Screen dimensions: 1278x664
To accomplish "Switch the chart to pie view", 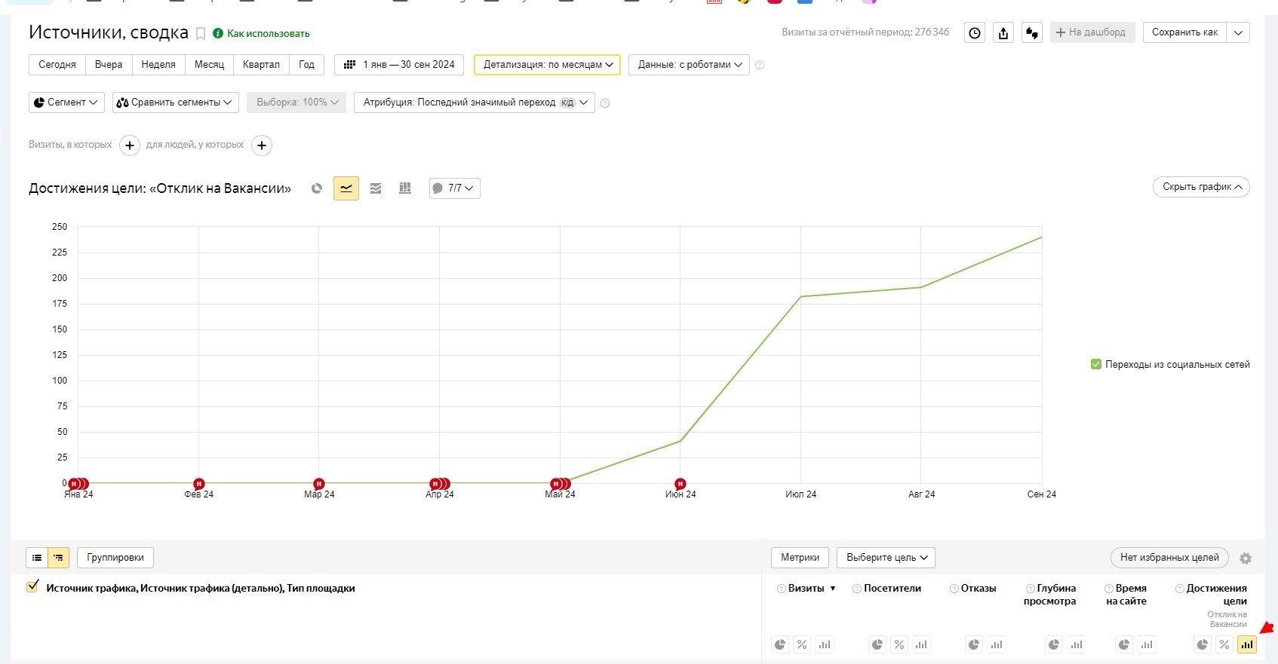I will (x=317, y=188).
